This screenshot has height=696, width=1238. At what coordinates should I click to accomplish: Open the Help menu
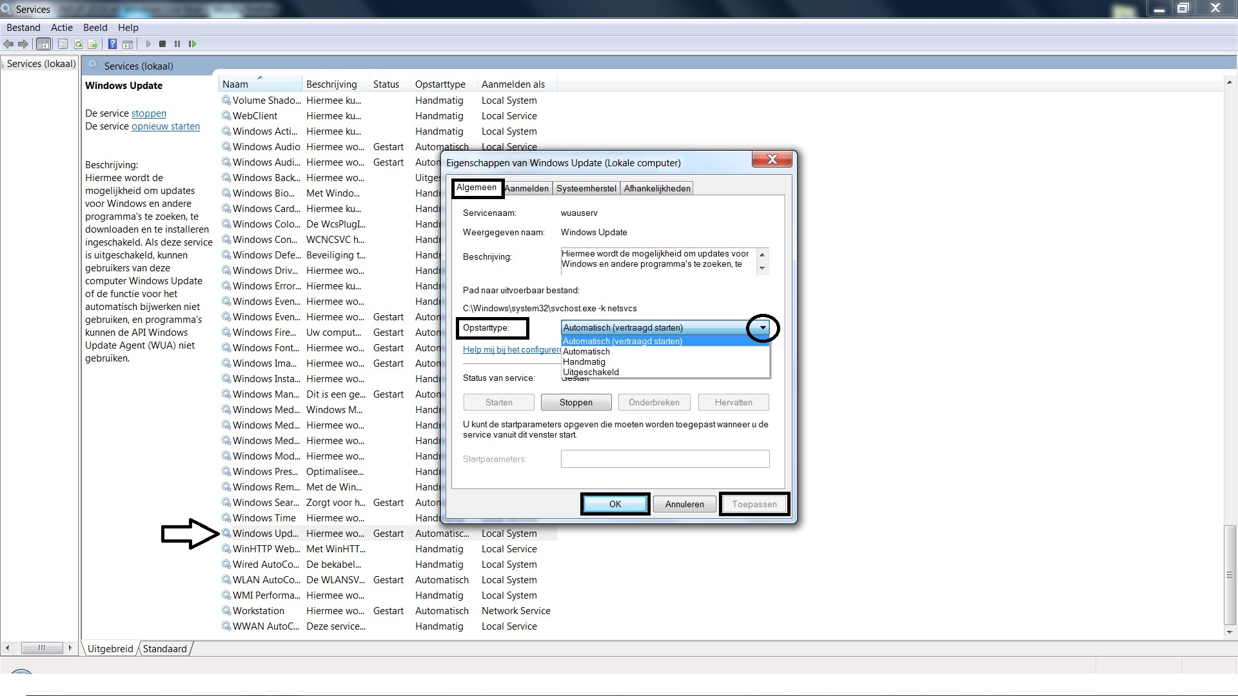[128, 28]
